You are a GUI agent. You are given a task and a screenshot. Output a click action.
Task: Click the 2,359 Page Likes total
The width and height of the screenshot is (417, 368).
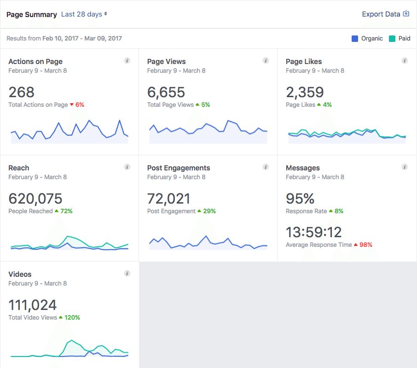[305, 92]
